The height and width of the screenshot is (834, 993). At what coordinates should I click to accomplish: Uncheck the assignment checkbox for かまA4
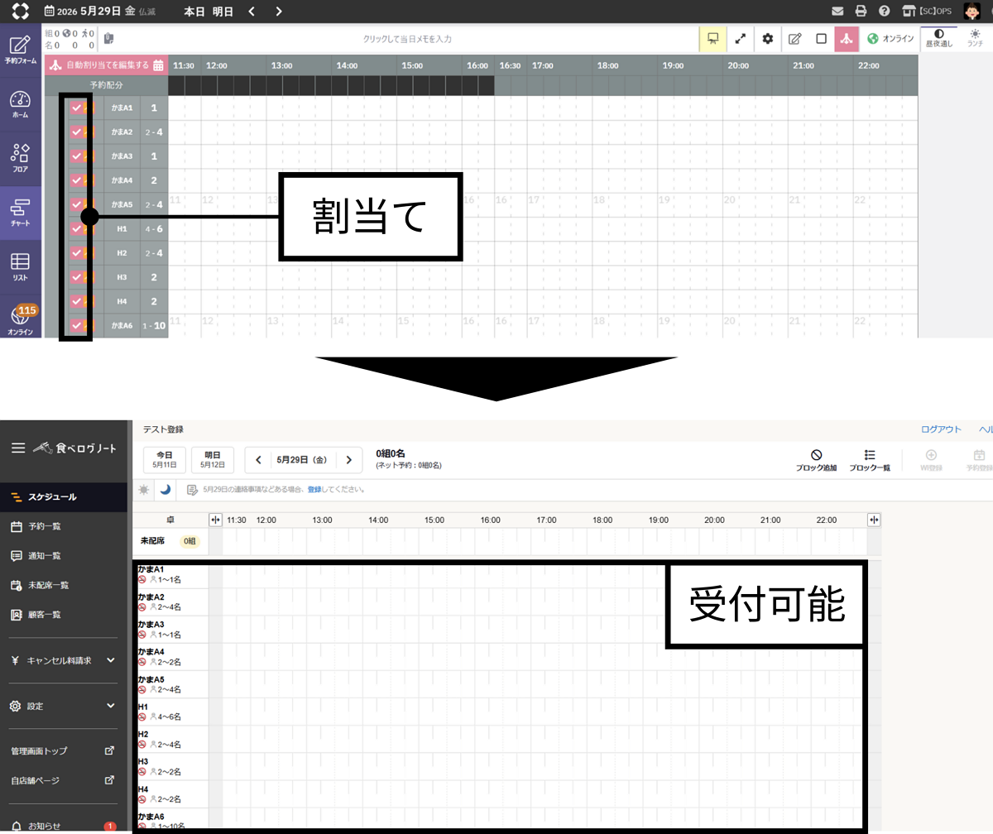77,180
